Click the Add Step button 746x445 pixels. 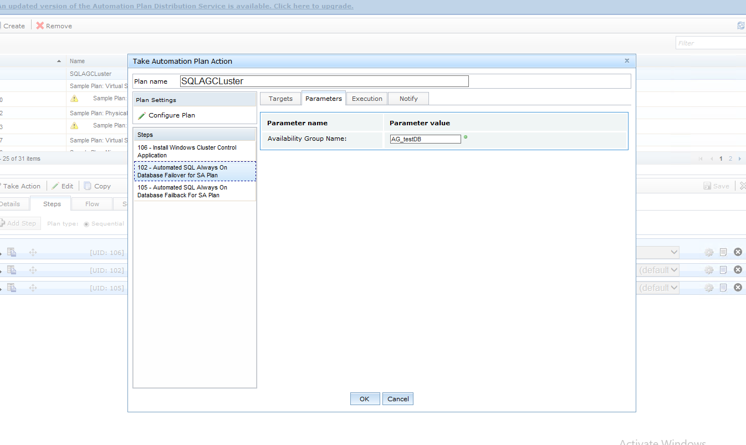(20, 223)
